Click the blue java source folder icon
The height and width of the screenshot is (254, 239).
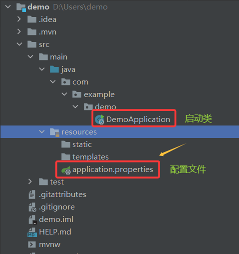54,69
